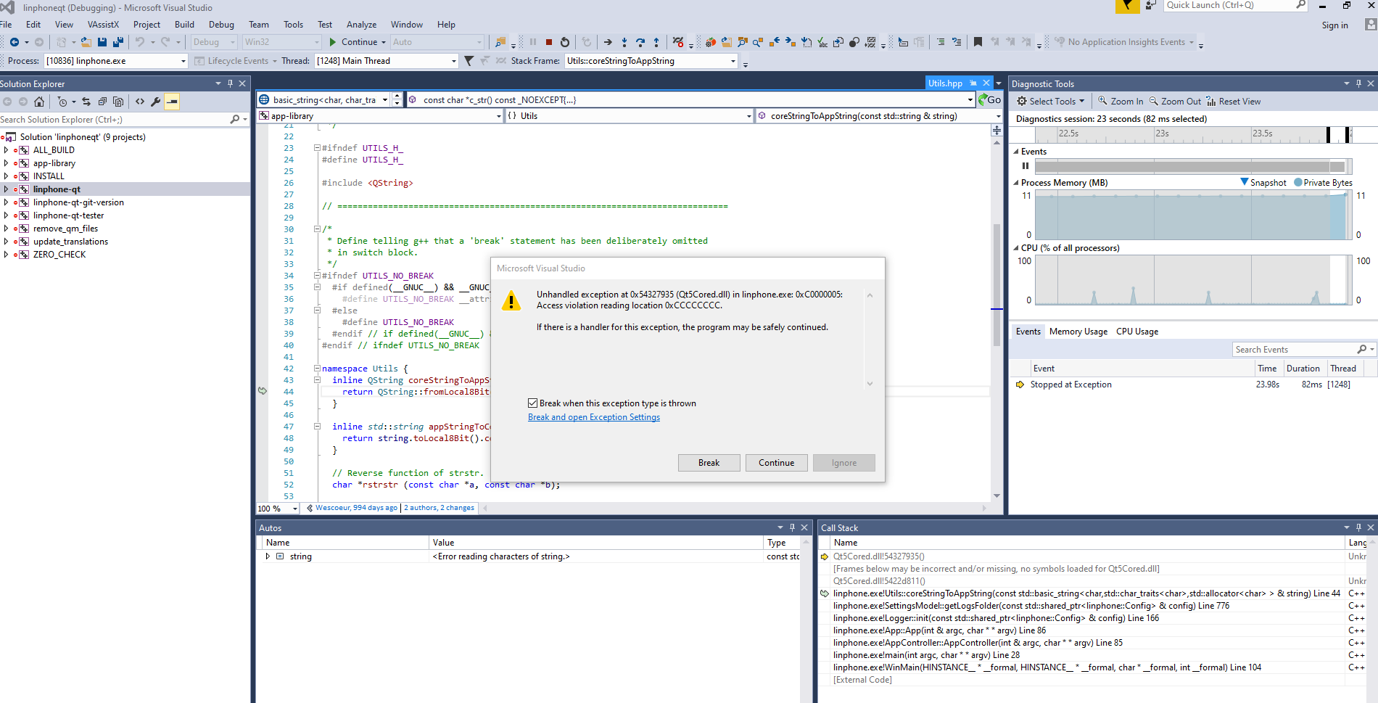Click the Properties wrench icon
The width and height of the screenshot is (1378, 703).
click(x=155, y=102)
